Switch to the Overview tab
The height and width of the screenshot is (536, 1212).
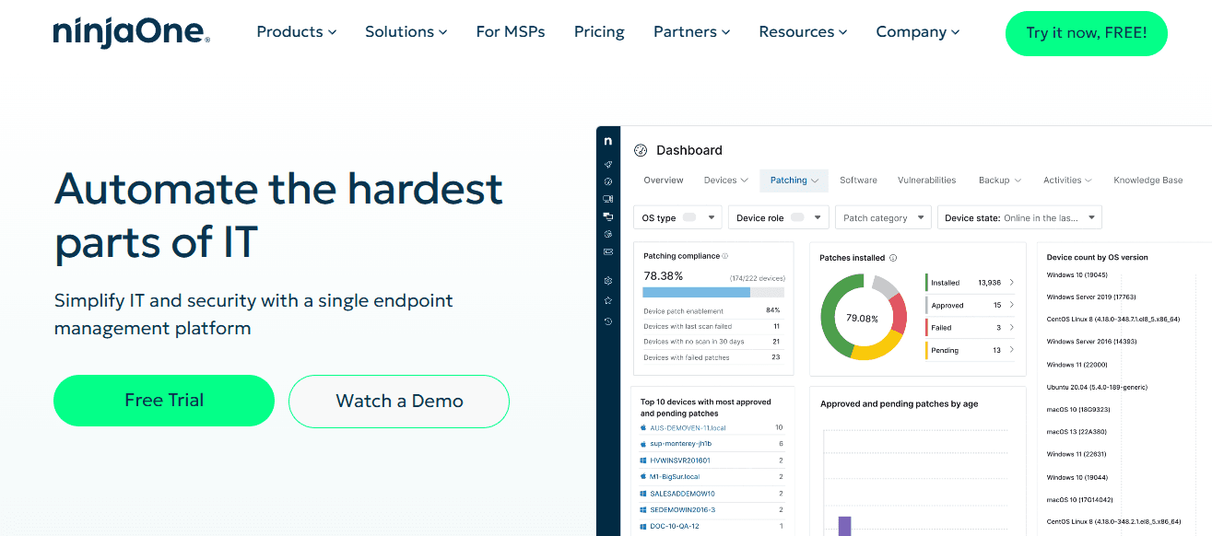point(664,181)
